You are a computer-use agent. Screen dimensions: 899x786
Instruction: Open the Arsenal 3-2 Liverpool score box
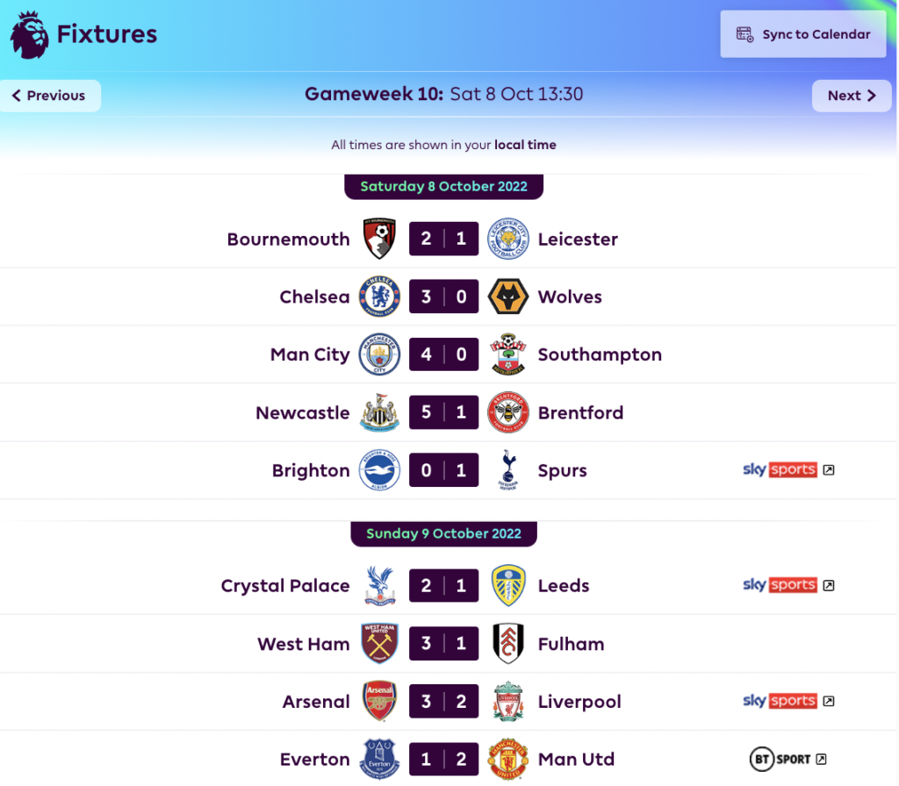(x=443, y=701)
